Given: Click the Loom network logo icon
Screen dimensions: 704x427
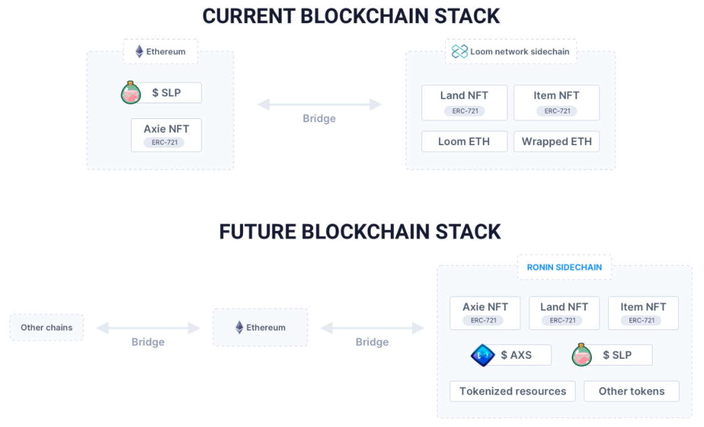Looking at the screenshot, I should [x=460, y=51].
